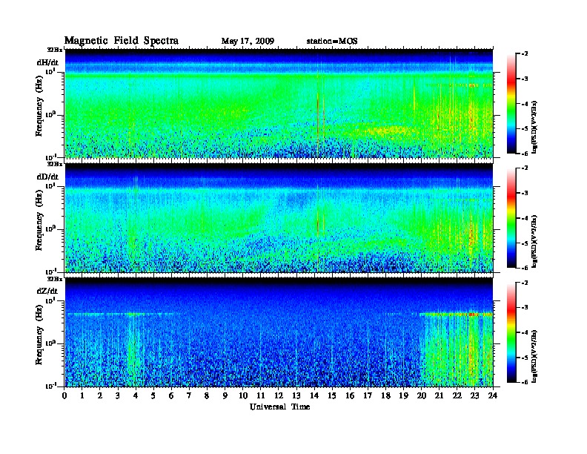Click the log PSD units label beside dZ/dt color bar
Image resolution: width=587 pixels, height=454 pixels.
click(x=534, y=356)
